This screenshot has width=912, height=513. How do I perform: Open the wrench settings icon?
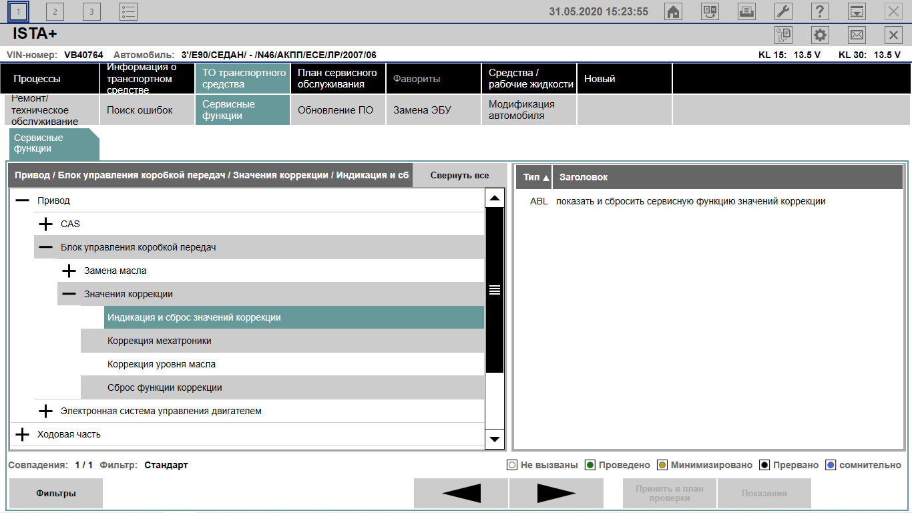783,11
